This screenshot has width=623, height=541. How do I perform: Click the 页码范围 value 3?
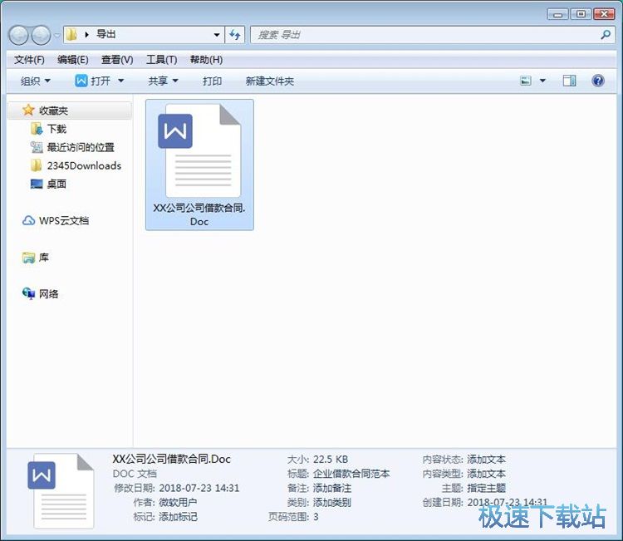tap(316, 516)
